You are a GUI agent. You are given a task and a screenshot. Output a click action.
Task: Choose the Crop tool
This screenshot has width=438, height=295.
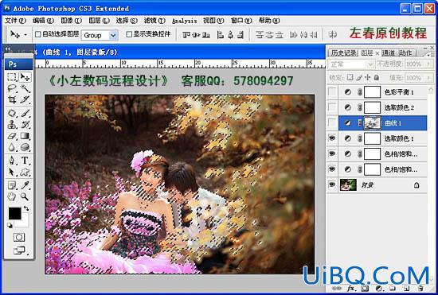[12, 99]
